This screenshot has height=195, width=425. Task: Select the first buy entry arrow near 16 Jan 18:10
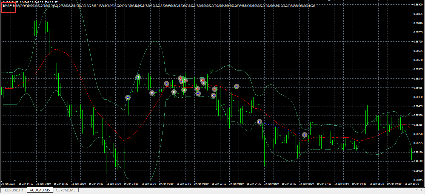(x=128, y=97)
